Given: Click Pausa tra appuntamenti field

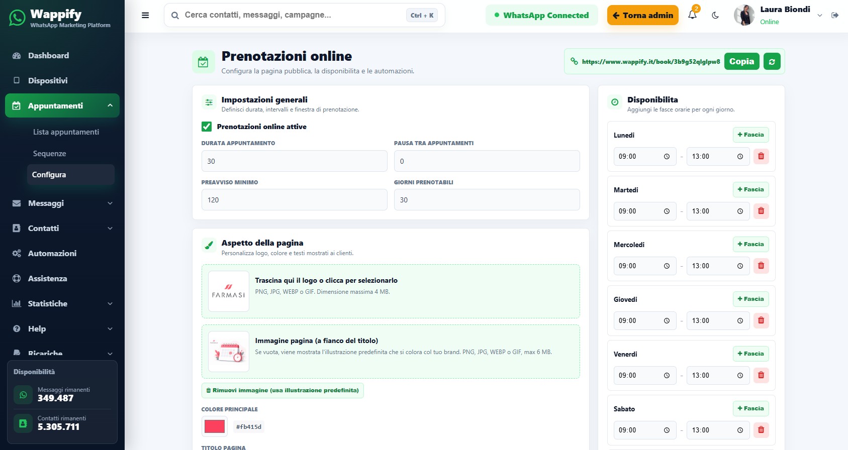Looking at the screenshot, I should coord(487,161).
